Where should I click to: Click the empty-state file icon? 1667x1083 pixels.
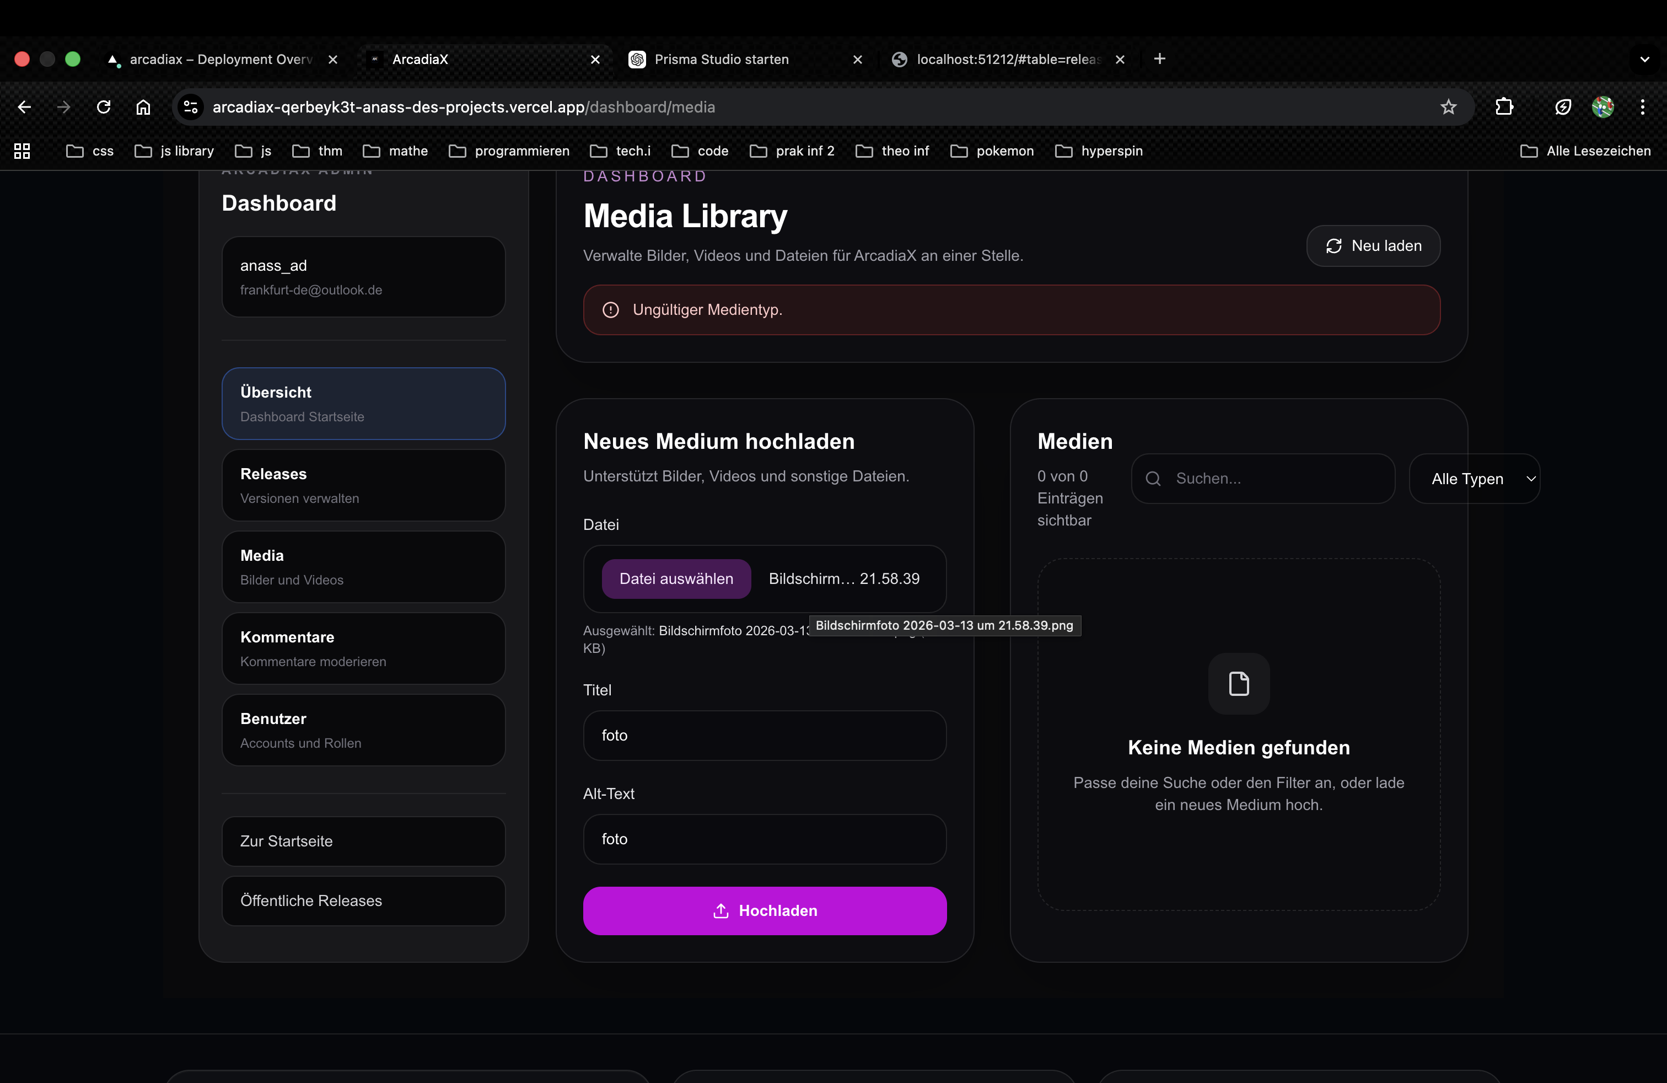coord(1238,684)
